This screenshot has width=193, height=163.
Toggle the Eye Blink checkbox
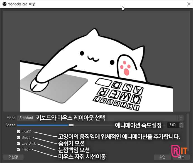[x=18, y=143]
